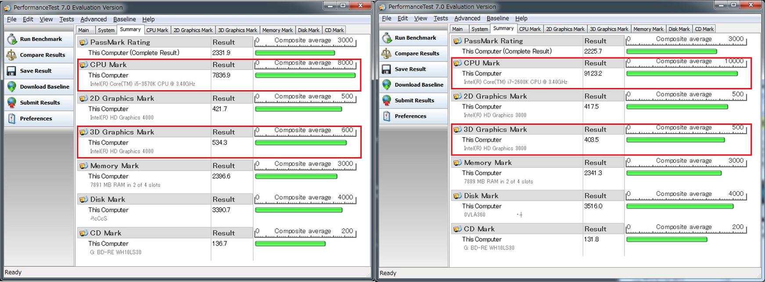Switch to CPU Mark tab in left window

[157, 30]
